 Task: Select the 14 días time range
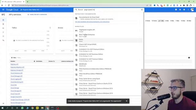pos(183,21)
